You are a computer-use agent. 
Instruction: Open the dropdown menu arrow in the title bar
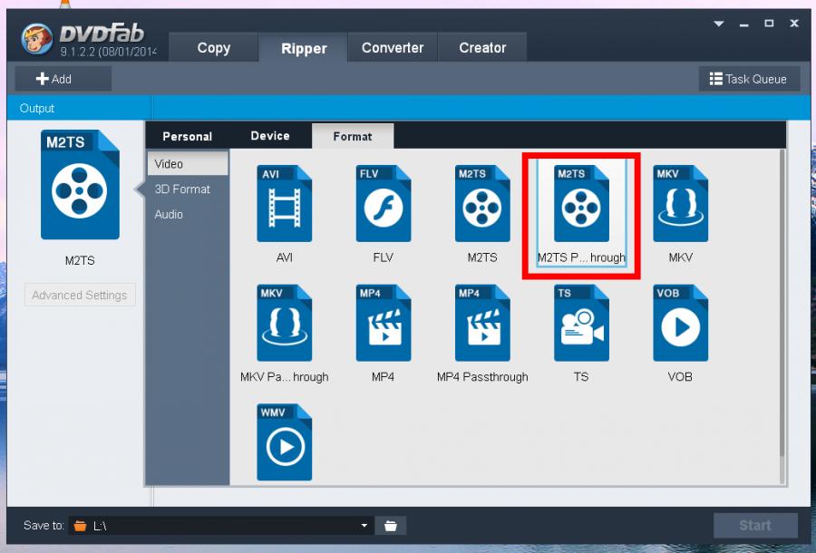719,24
